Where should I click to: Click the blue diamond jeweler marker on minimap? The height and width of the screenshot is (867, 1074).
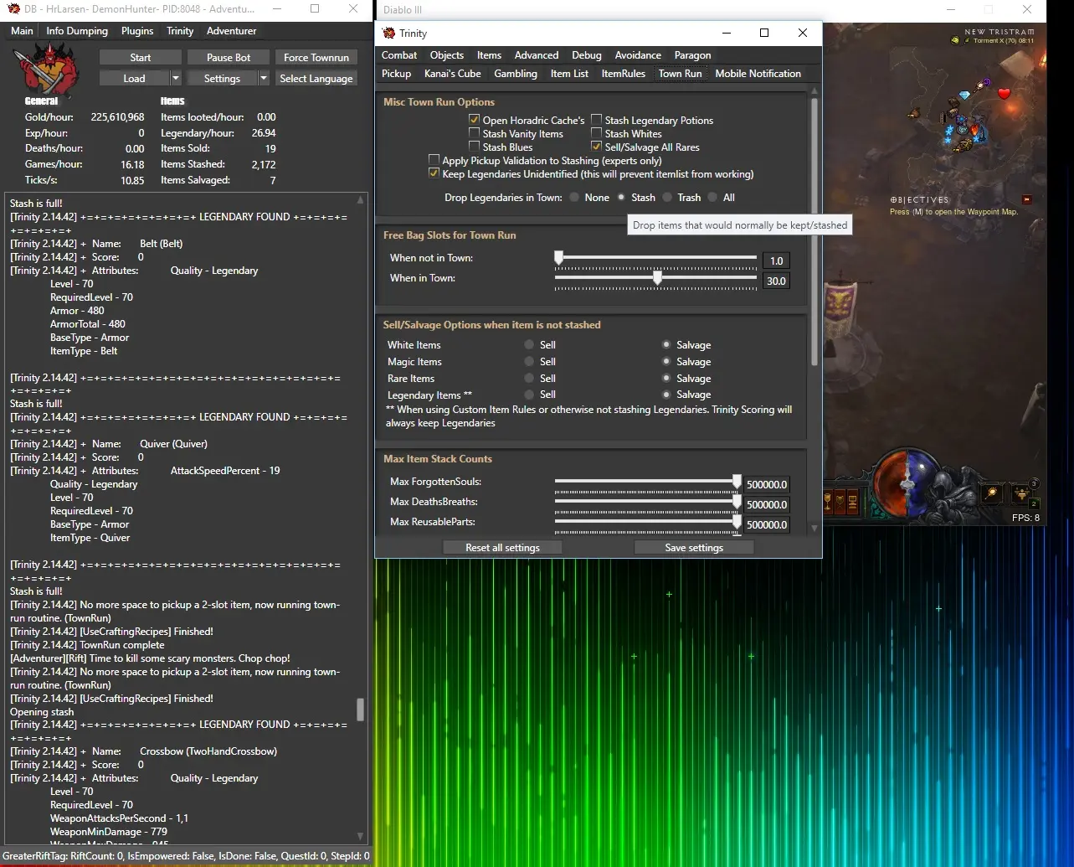tap(964, 95)
